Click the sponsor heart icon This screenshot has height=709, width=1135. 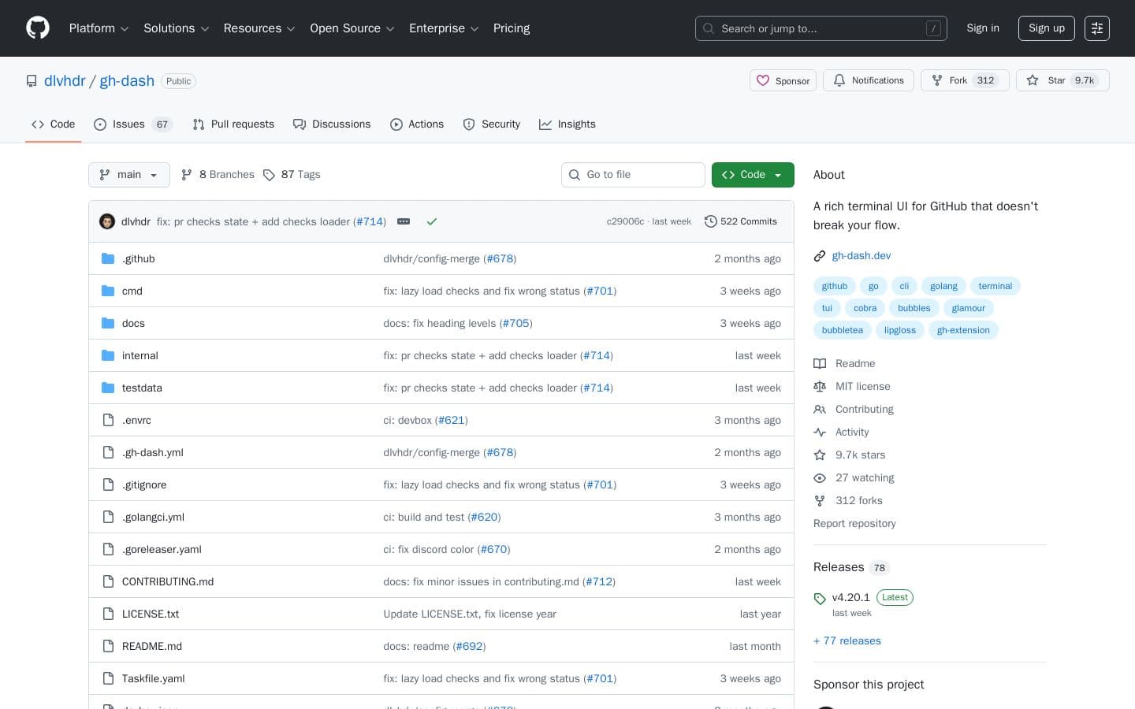pos(763,80)
